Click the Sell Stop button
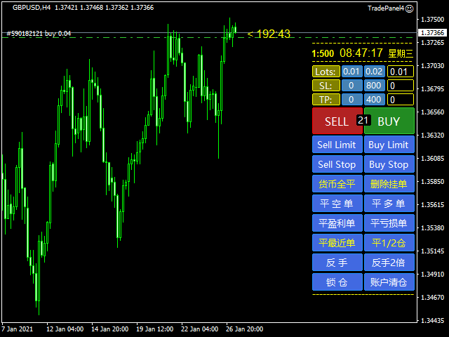This screenshot has height=337, width=449. coord(337,164)
